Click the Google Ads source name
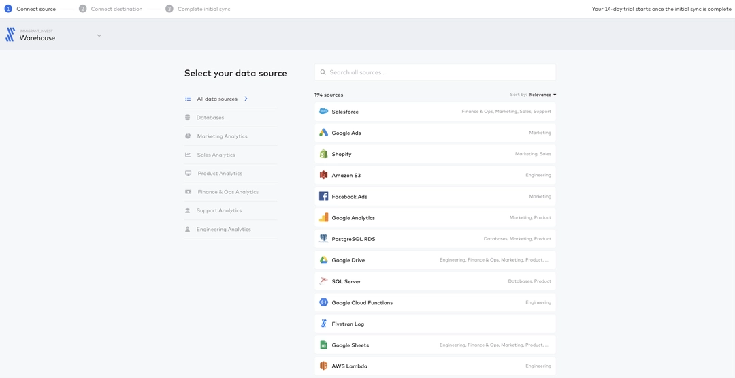The height and width of the screenshot is (378, 735). click(346, 133)
